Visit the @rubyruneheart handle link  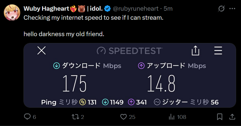(136, 9)
